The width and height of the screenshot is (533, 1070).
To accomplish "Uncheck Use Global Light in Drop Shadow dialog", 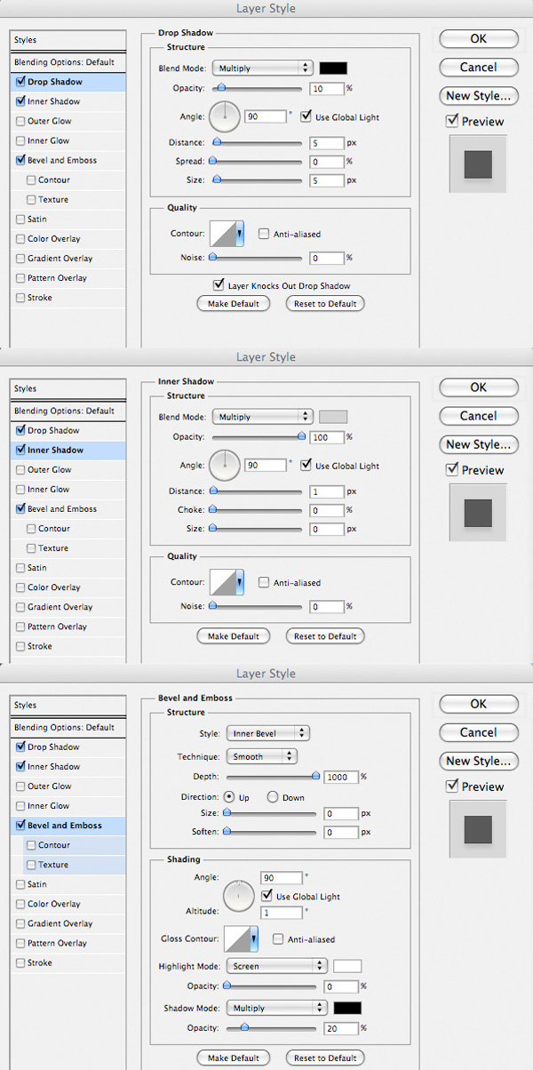I will point(306,116).
